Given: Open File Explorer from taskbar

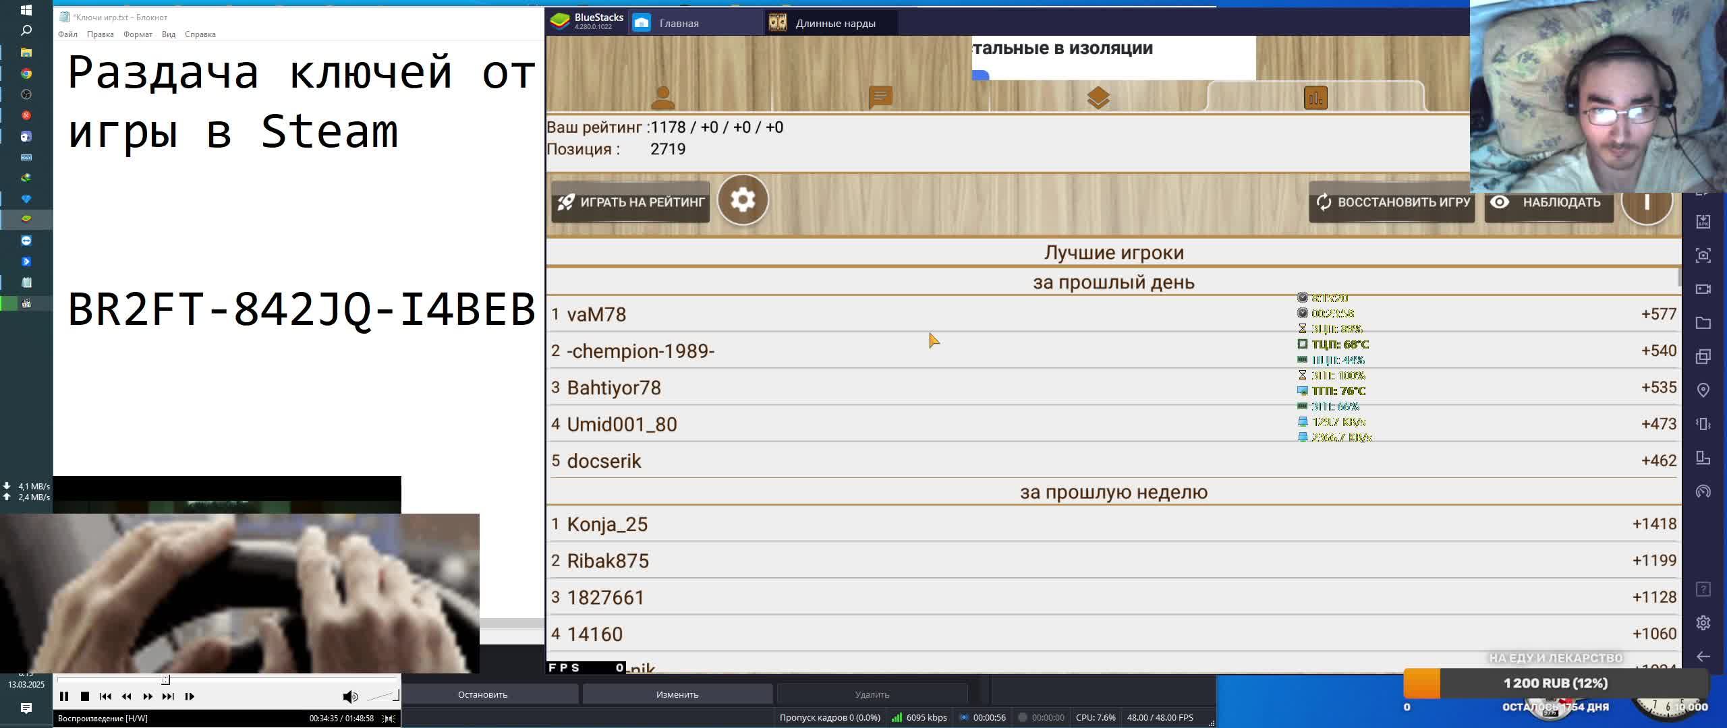Looking at the screenshot, I should click(26, 52).
